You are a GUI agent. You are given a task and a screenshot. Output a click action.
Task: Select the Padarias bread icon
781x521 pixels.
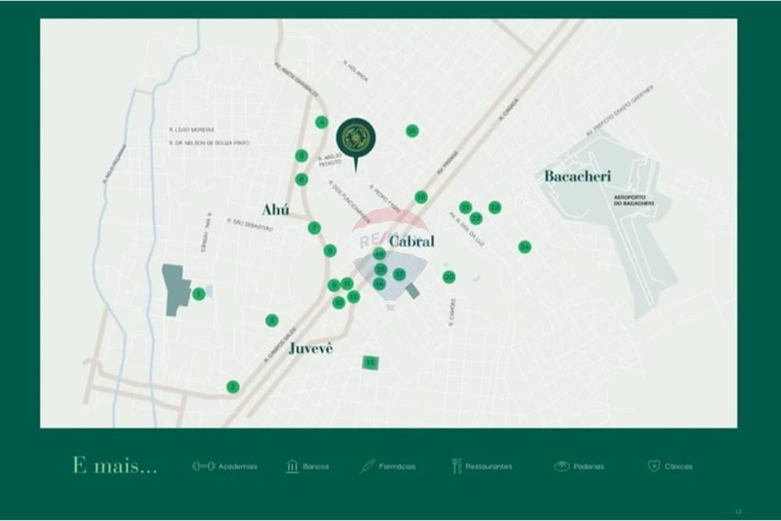tap(562, 466)
